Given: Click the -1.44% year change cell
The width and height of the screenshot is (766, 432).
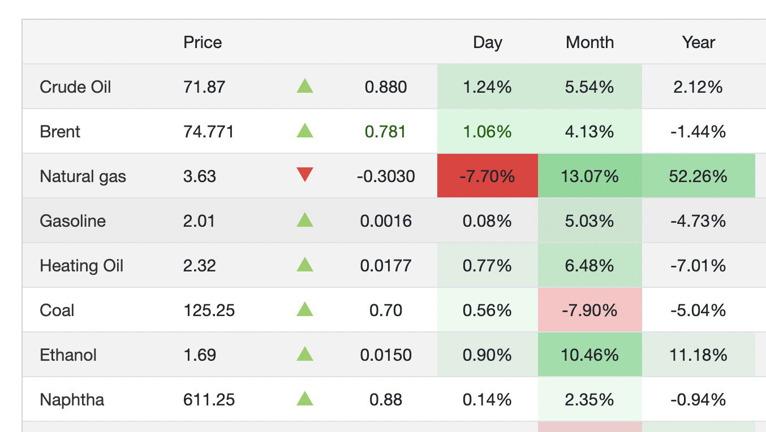Looking at the screenshot, I should (699, 131).
